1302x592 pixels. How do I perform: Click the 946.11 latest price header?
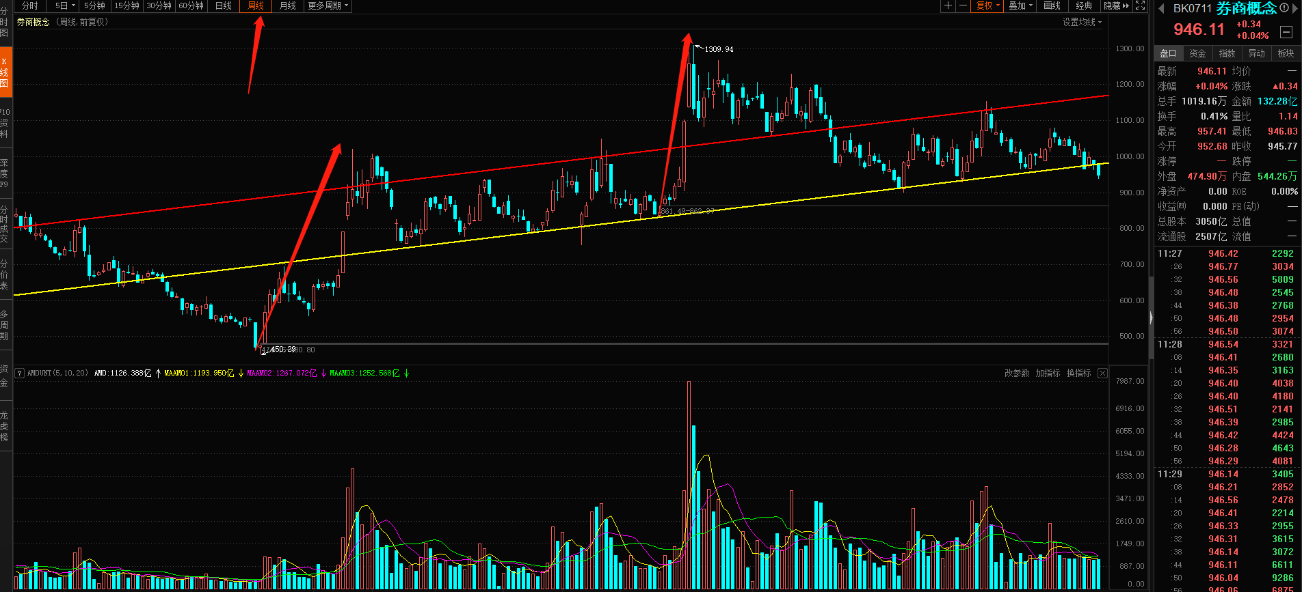pyautogui.click(x=1199, y=29)
